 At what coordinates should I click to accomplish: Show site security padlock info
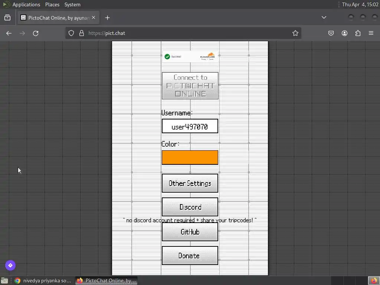click(x=82, y=33)
